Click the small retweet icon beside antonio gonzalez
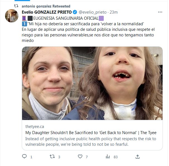169x166 pixels. (x=16, y=6)
